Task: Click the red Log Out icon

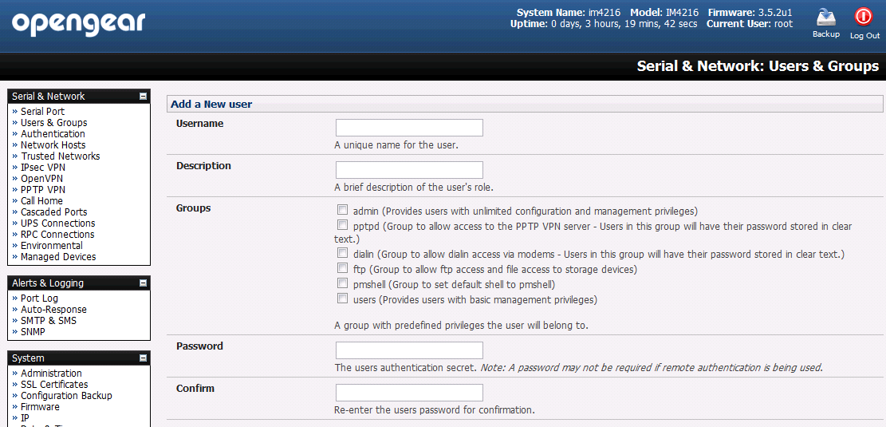Action: click(864, 17)
